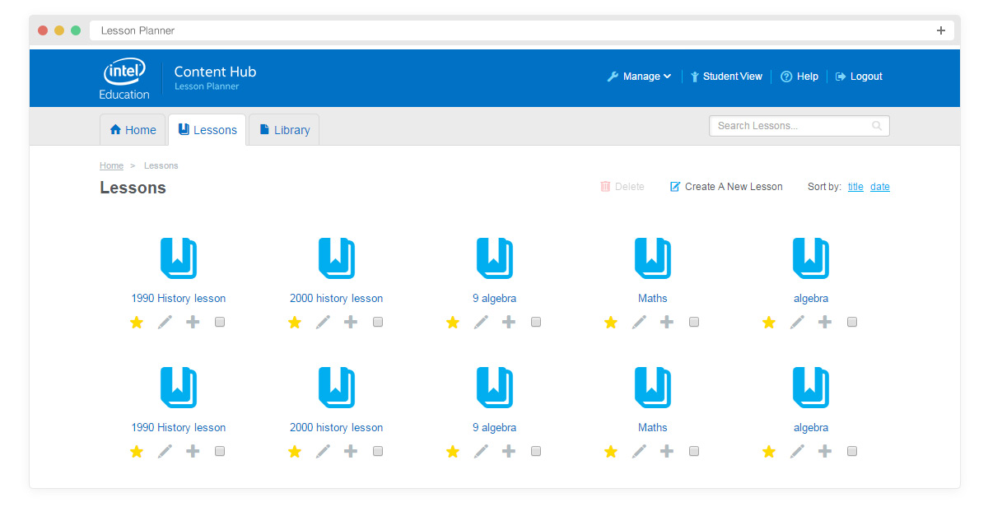Open bottom-row 1990 History lesson book icon
The width and height of the screenshot is (988, 516).
point(179,388)
